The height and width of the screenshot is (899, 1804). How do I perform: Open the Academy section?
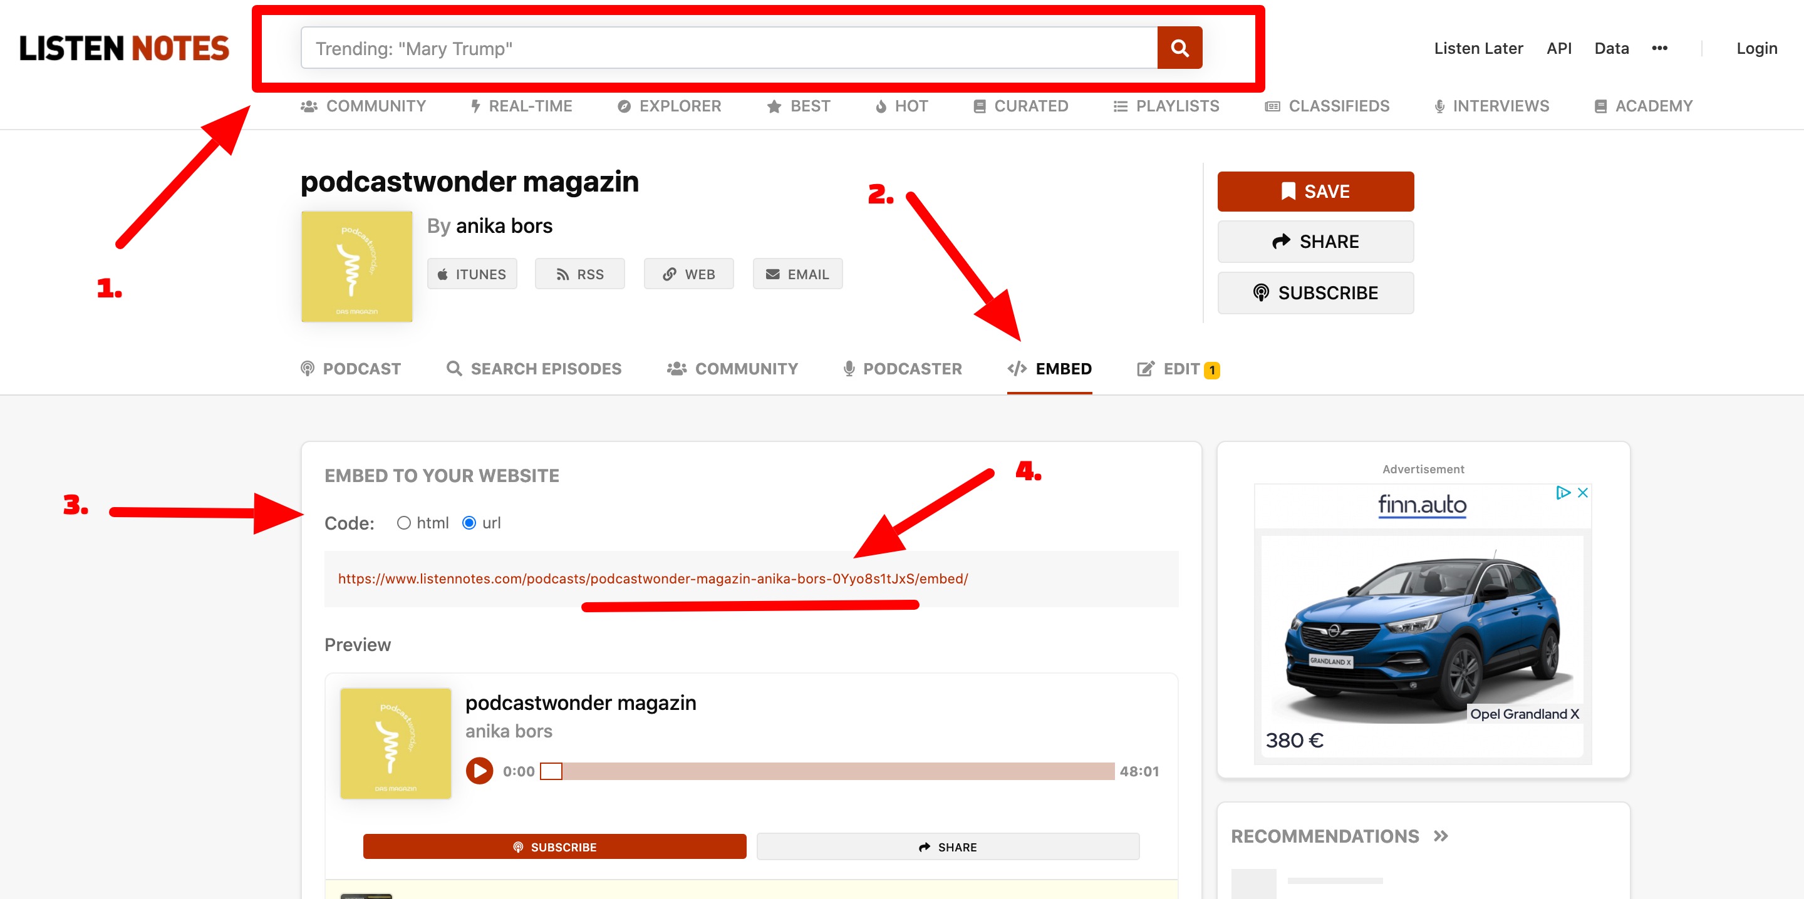click(1643, 106)
